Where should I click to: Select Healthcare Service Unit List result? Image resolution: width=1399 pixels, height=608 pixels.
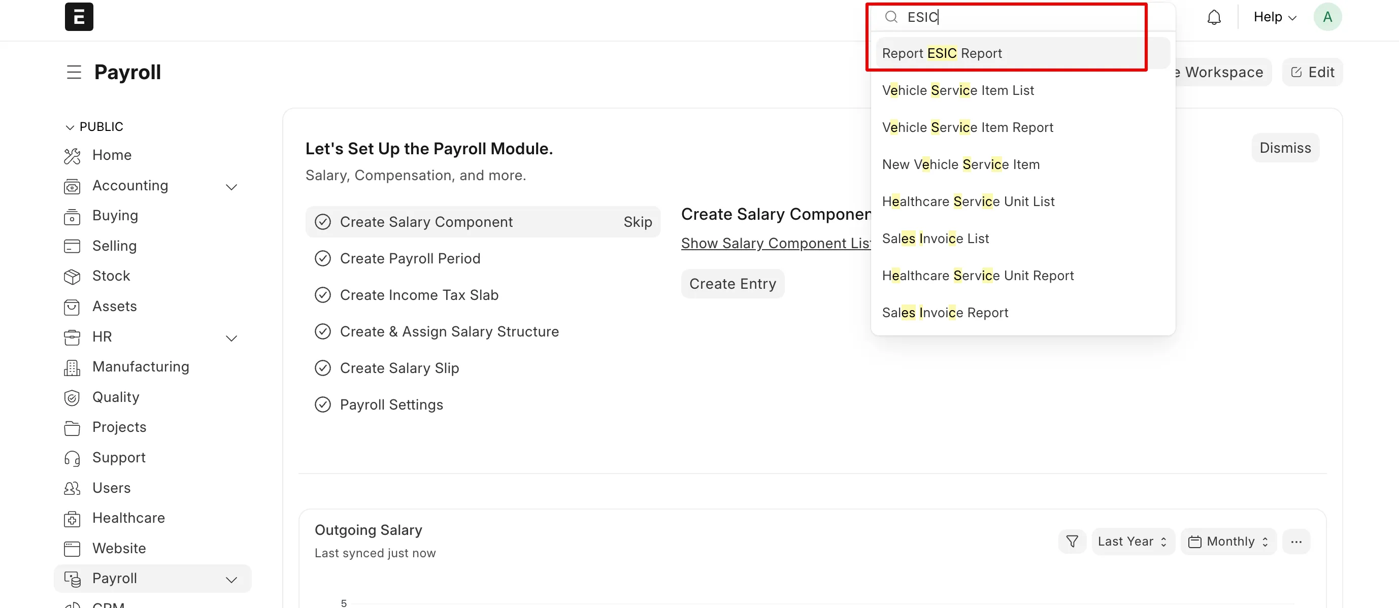pos(1023,201)
